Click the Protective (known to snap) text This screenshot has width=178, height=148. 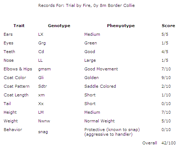(112, 130)
